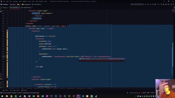The height and width of the screenshot is (98, 175).
Task: Open OneNote from the taskbar
Action: [47, 96]
